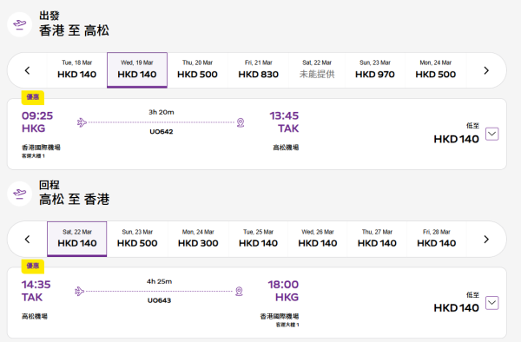Click the 優惠 badge on departure flight card

(x=33, y=97)
